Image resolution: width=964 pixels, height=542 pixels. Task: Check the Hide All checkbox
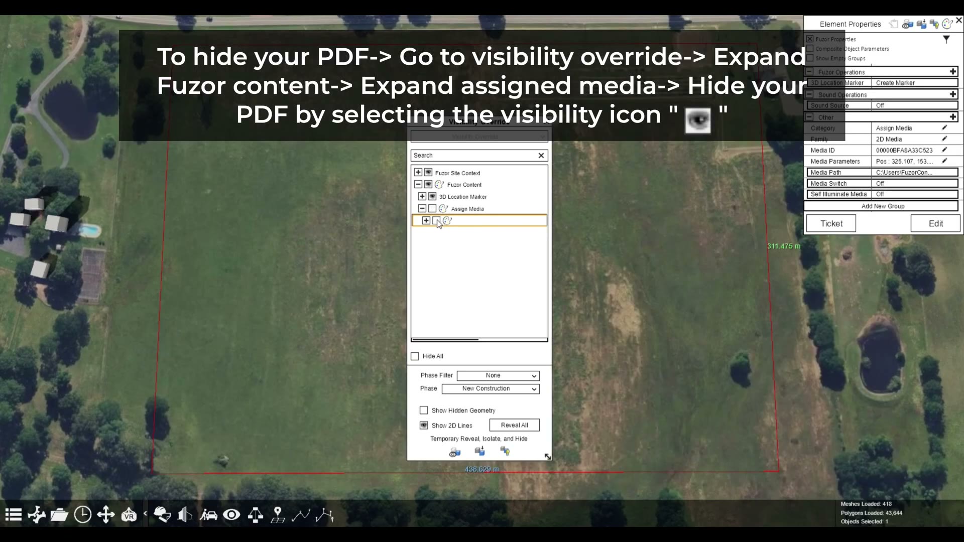tap(415, 356)
